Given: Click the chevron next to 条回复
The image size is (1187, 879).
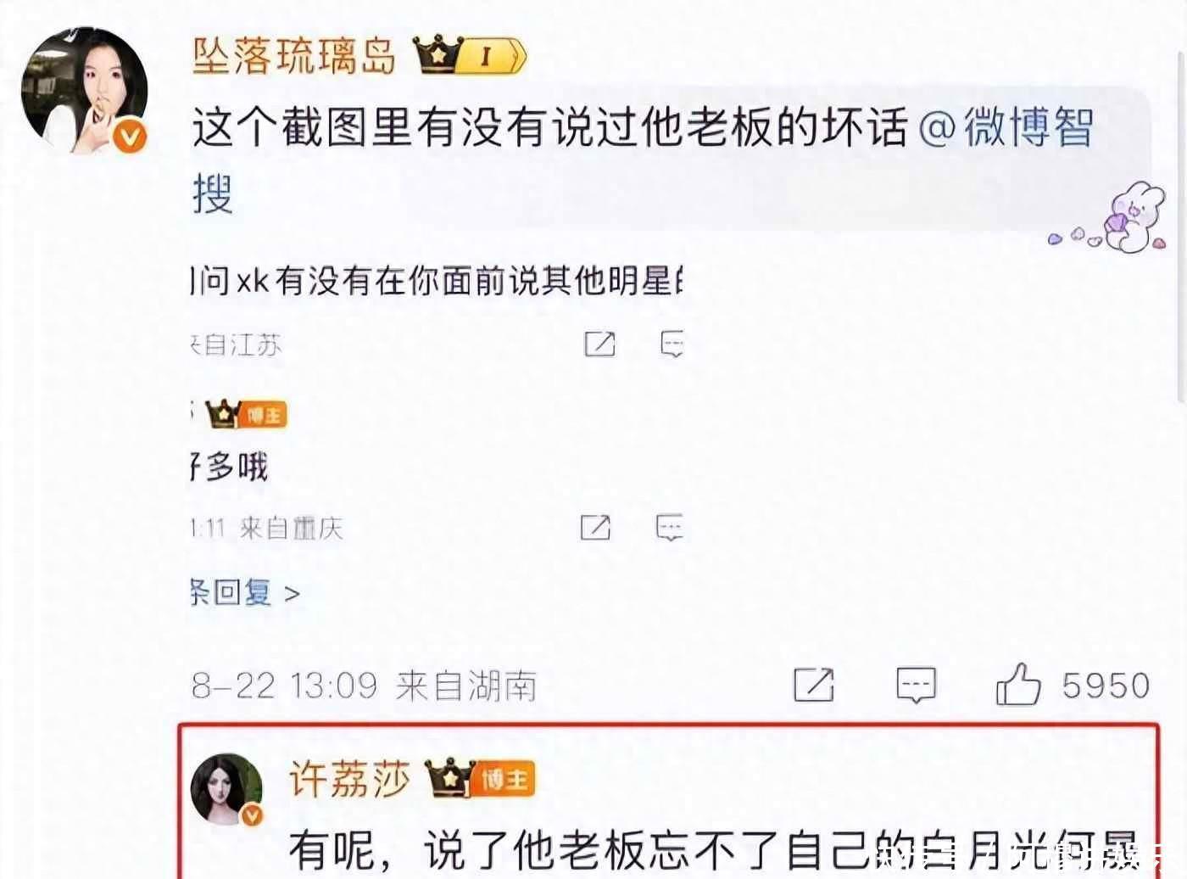Looking at the screenshot, I should pyautogui.click(x=292, y=593).
